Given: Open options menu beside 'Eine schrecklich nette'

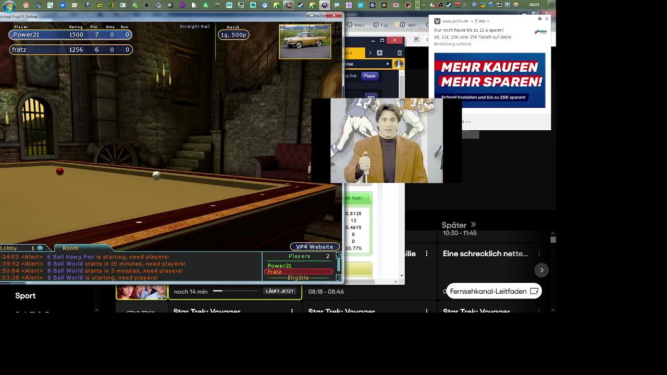Looking at the screenshot, I should tap(539, 254).
